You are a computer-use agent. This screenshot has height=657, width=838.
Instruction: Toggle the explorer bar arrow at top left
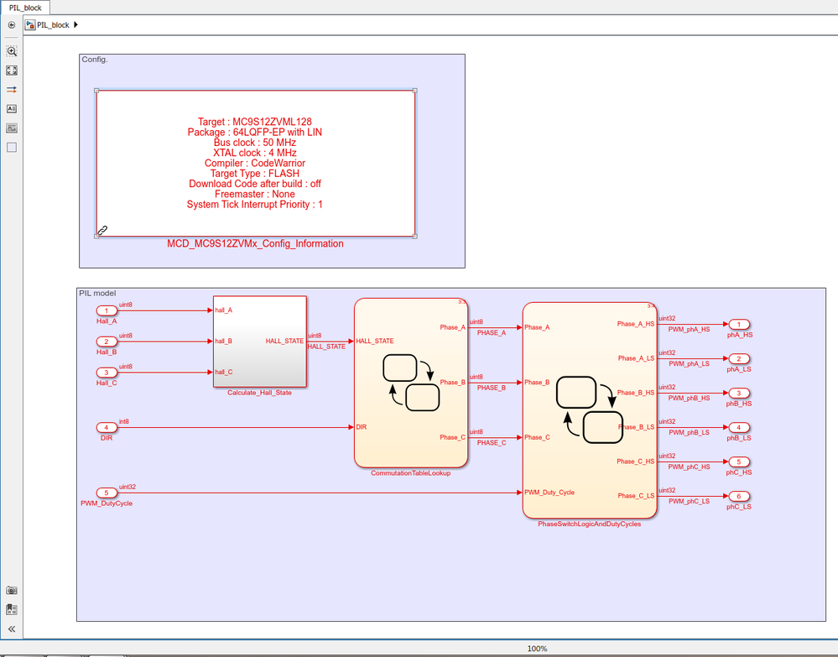(11, 25)
